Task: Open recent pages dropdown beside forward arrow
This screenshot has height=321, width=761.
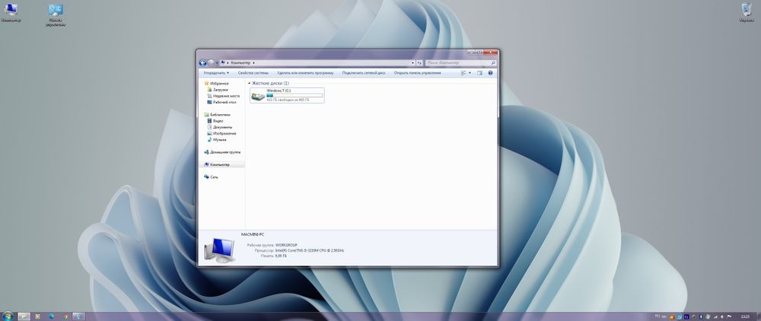Action: [217, 63]
